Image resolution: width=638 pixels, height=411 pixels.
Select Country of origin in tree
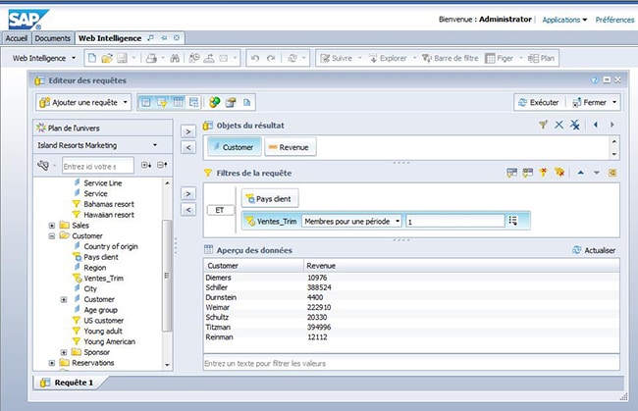pyautogui.click(x=111, y=246)
